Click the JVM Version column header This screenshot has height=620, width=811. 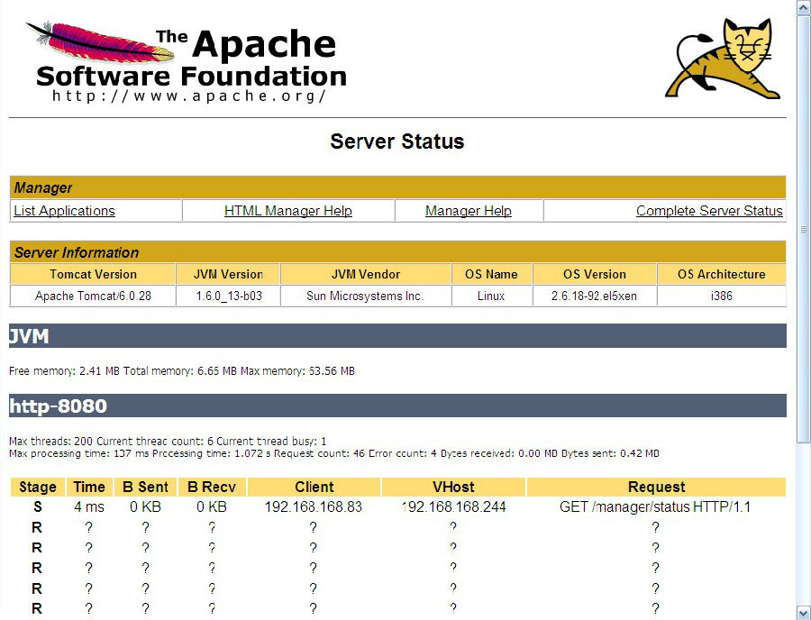click(229, 274)
